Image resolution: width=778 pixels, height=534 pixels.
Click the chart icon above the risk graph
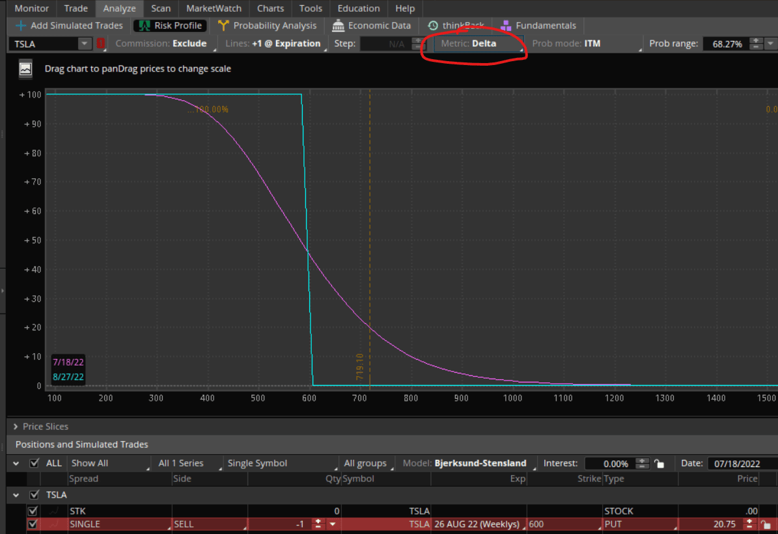pos(25,68)
